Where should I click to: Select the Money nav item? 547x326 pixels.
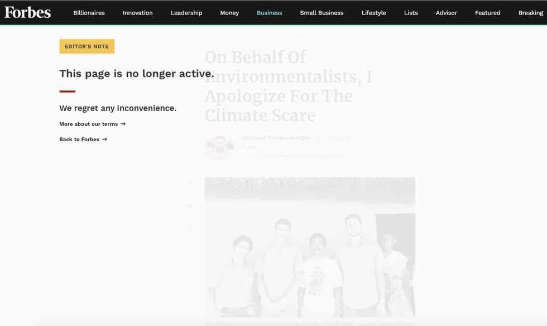tap(229, 13)
